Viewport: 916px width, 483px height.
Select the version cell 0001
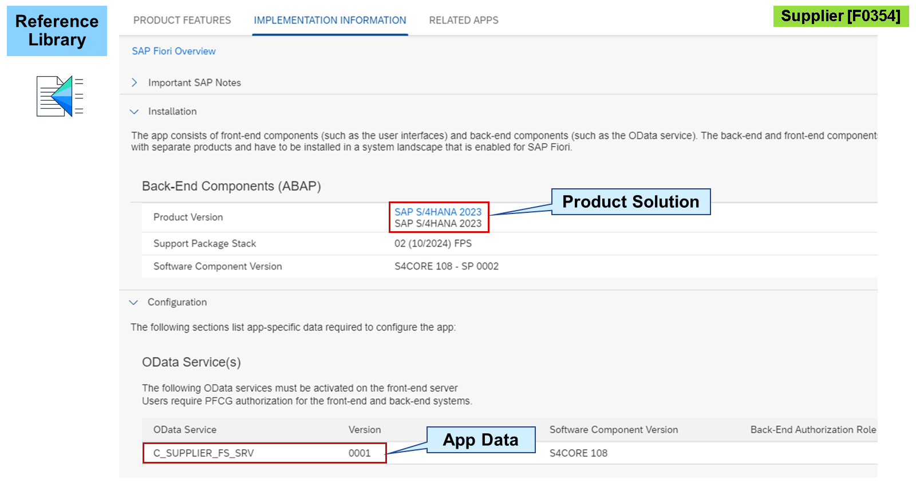[x=360, y=453]
